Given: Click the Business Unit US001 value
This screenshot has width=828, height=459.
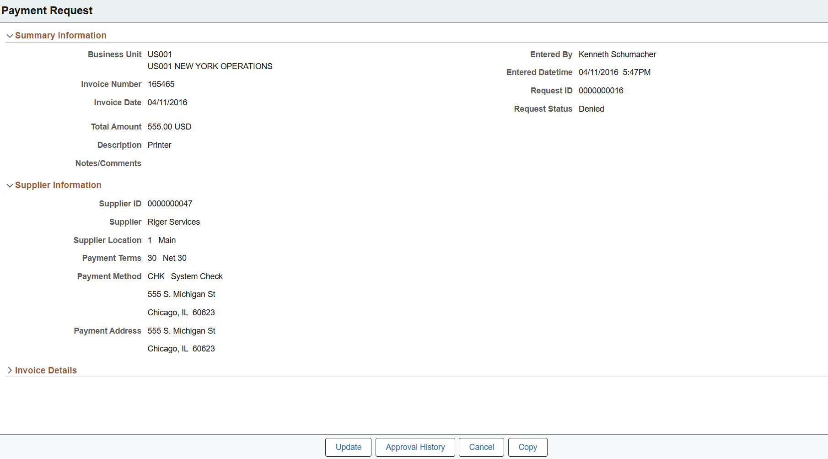Looking at the screenshot, I should tap(160, 54).
